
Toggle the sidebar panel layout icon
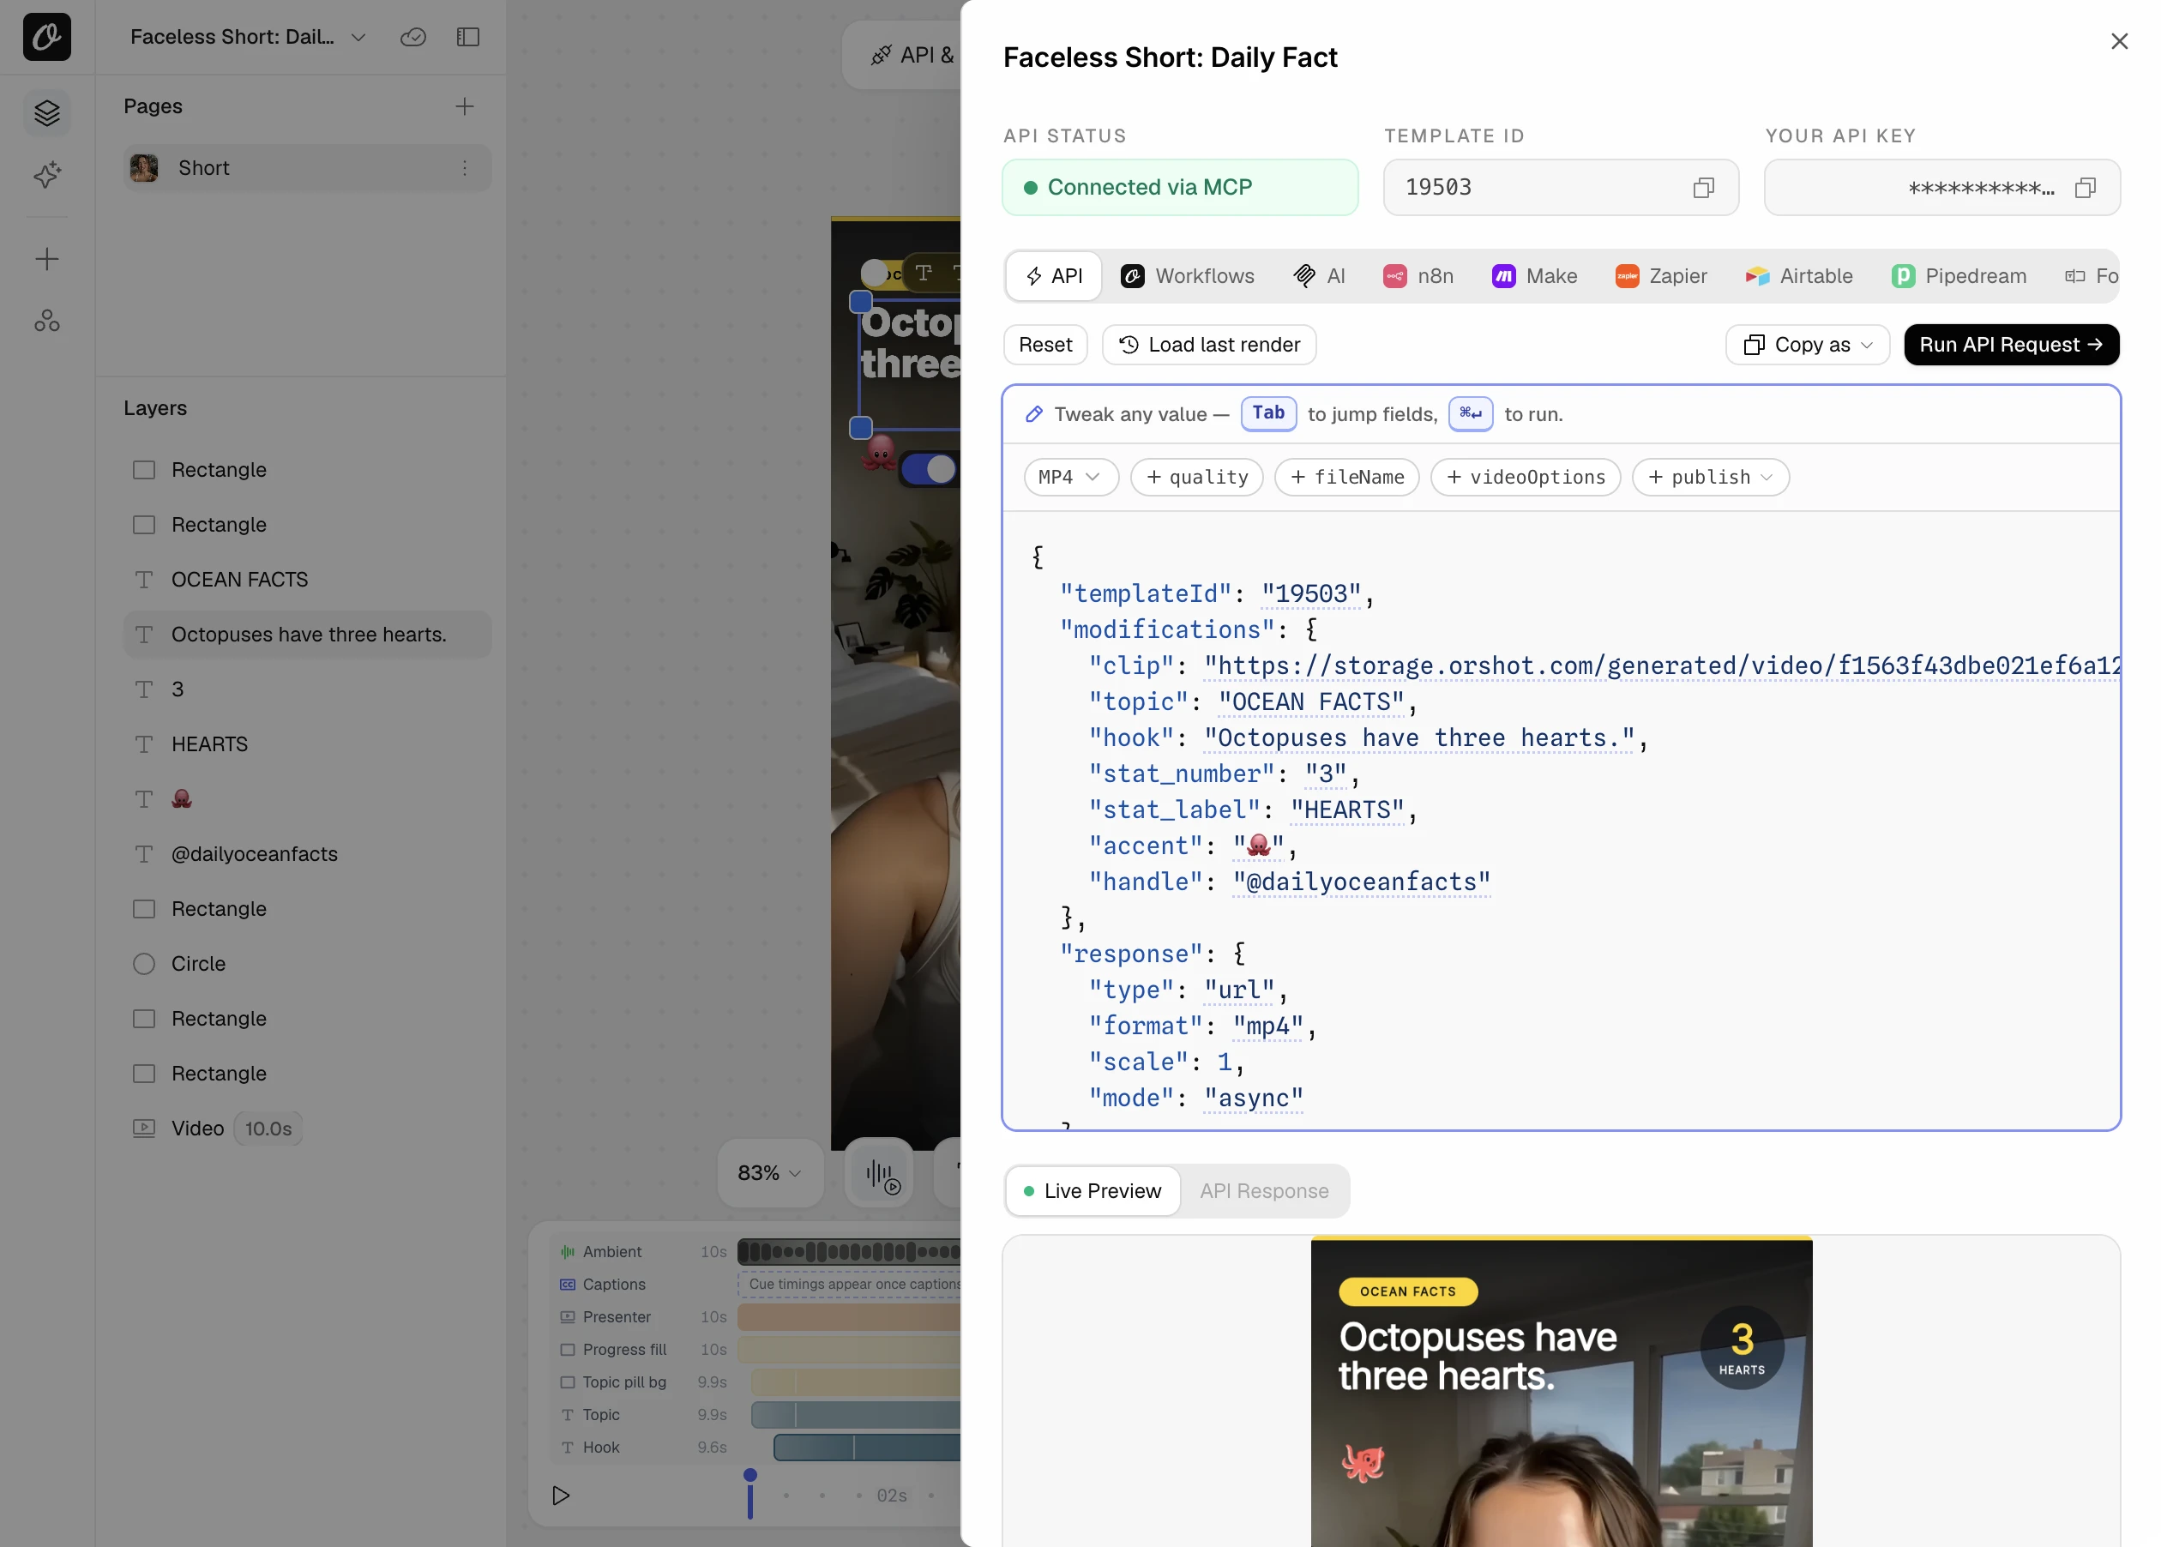click(x=467, y=37)
